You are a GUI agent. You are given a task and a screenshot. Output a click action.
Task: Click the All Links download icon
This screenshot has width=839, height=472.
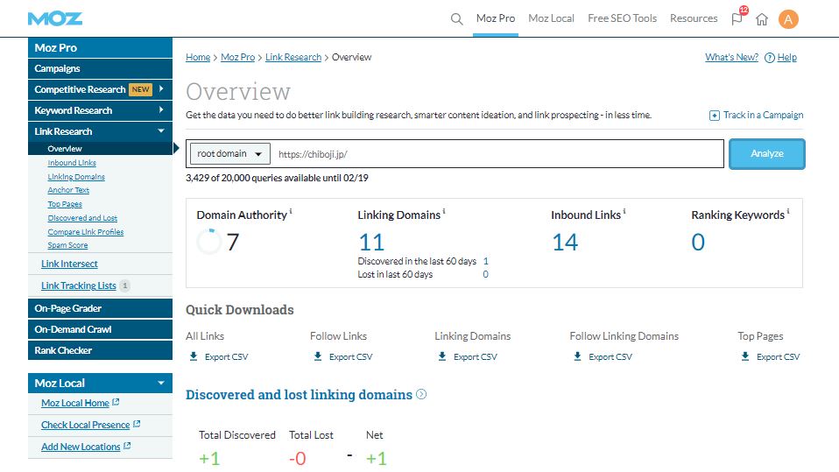[x=194, y=356]
